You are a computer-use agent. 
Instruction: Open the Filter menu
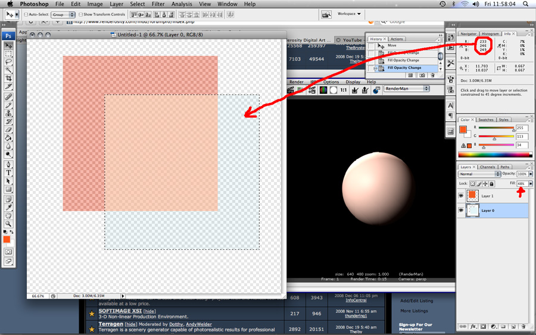point(158,4)
